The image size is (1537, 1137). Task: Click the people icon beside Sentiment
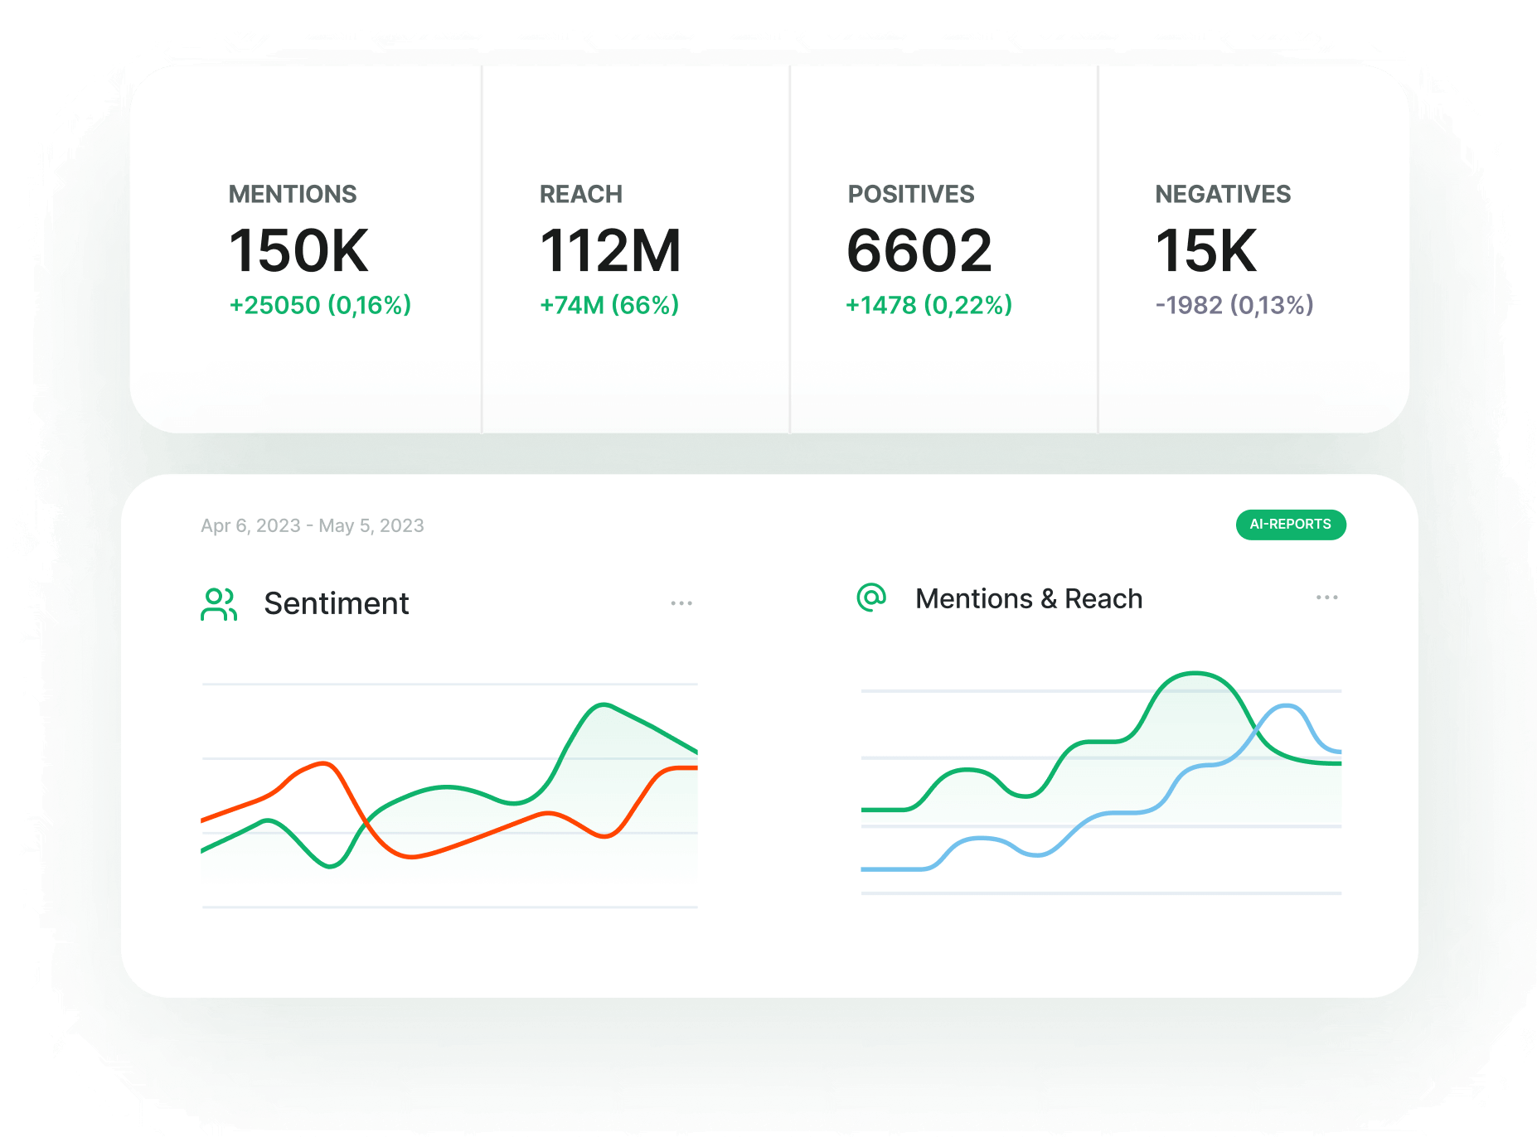pos(219,603)
